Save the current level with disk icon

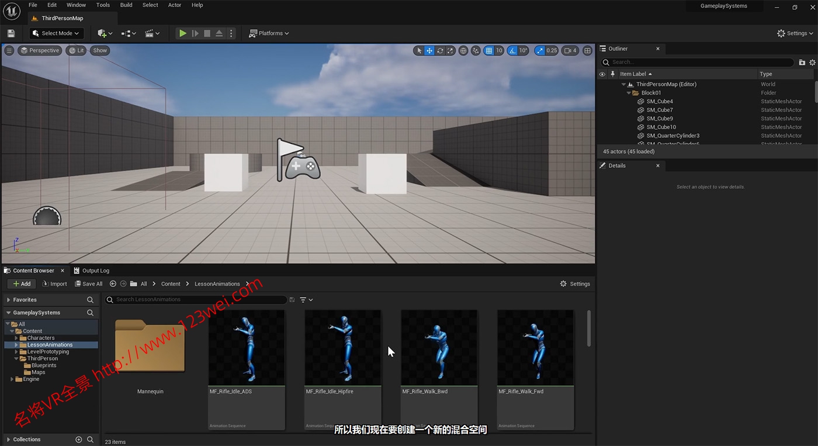tap(11, 33)
